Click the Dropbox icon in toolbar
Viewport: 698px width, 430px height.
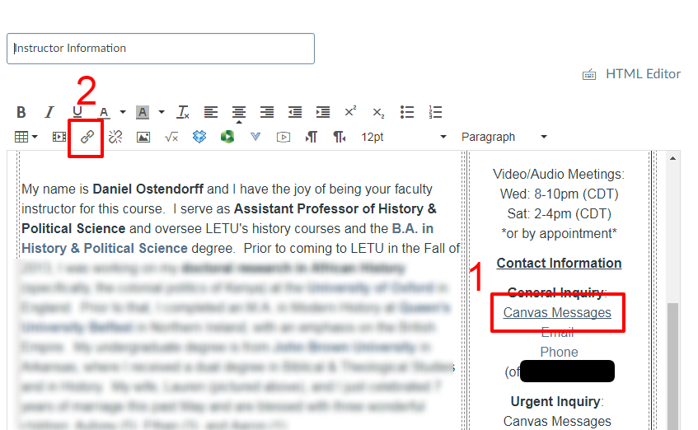point(199,137)
